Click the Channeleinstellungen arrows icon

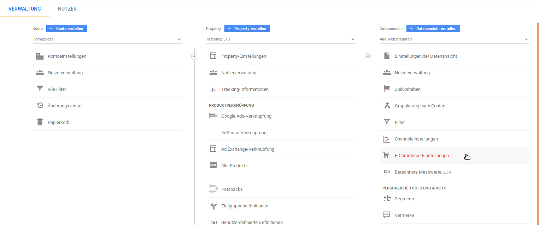tap(387, 139)
